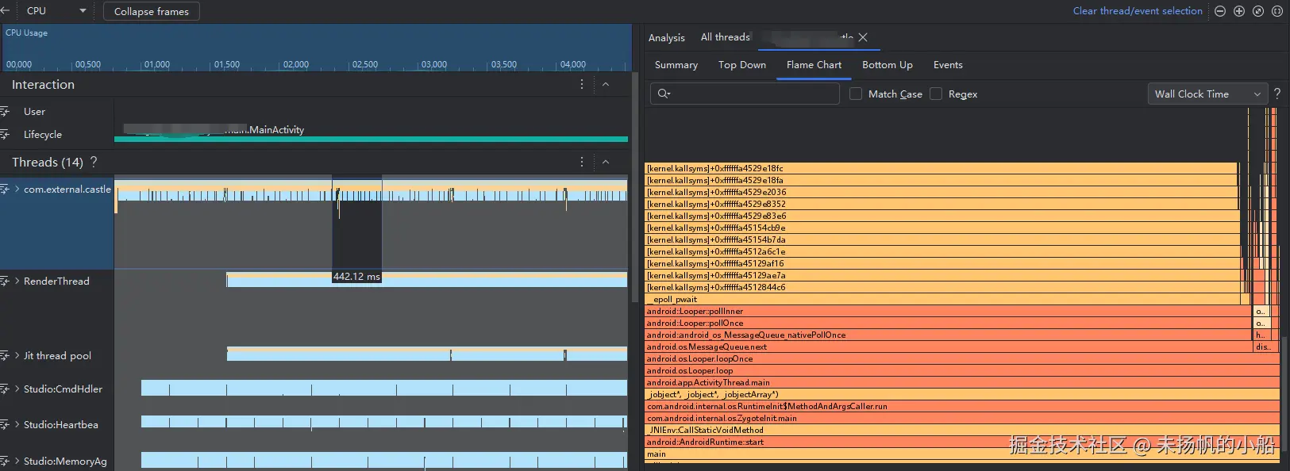The image size is (1290, 471).
Task: Open the Threads section's three-dot menu
Action: click(582, 162)
